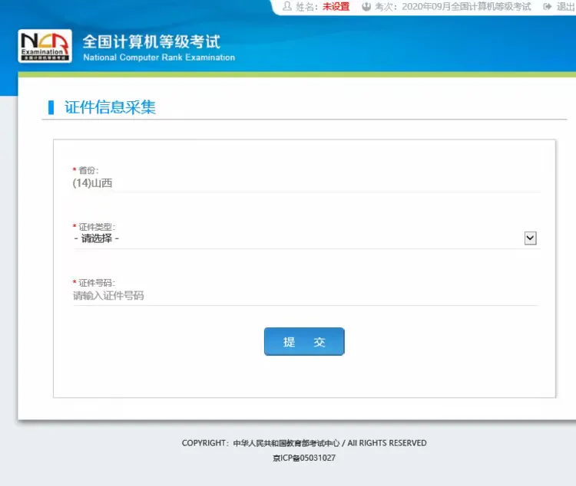576x486 pixels.
Task: Click the National Computer Rank Examination subtitle
Action: [x=158, y=57]
